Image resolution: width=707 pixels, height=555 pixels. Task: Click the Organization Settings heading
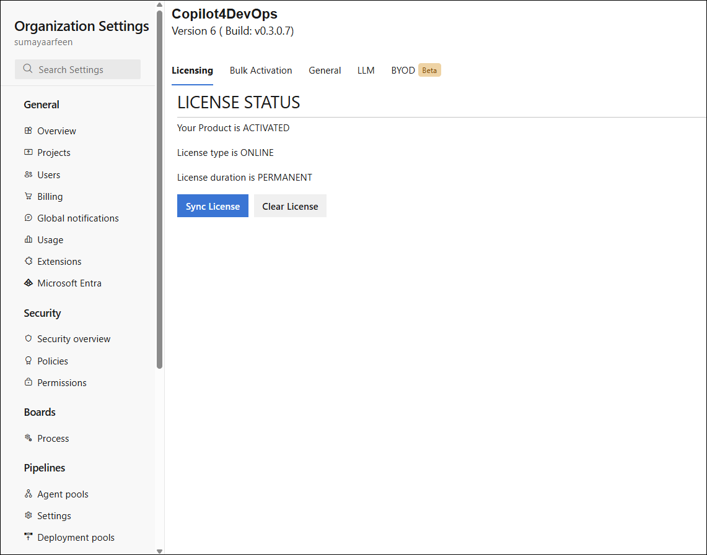click(82, 26)
